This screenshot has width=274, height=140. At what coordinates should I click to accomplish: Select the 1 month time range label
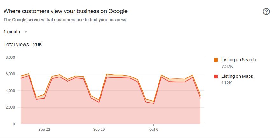[12, 32]
